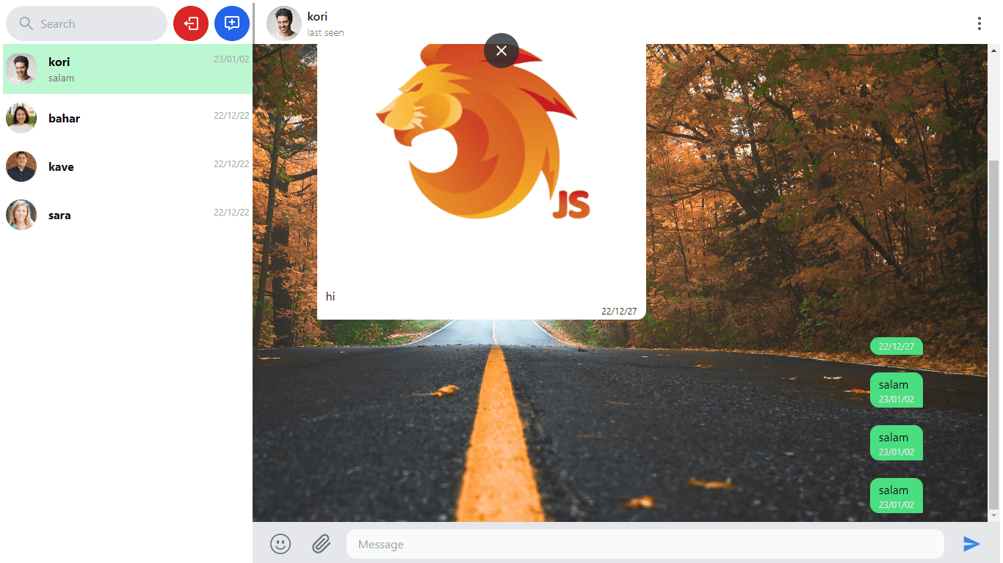
Task: Open the bahar conversation
Action: [128, 118]
